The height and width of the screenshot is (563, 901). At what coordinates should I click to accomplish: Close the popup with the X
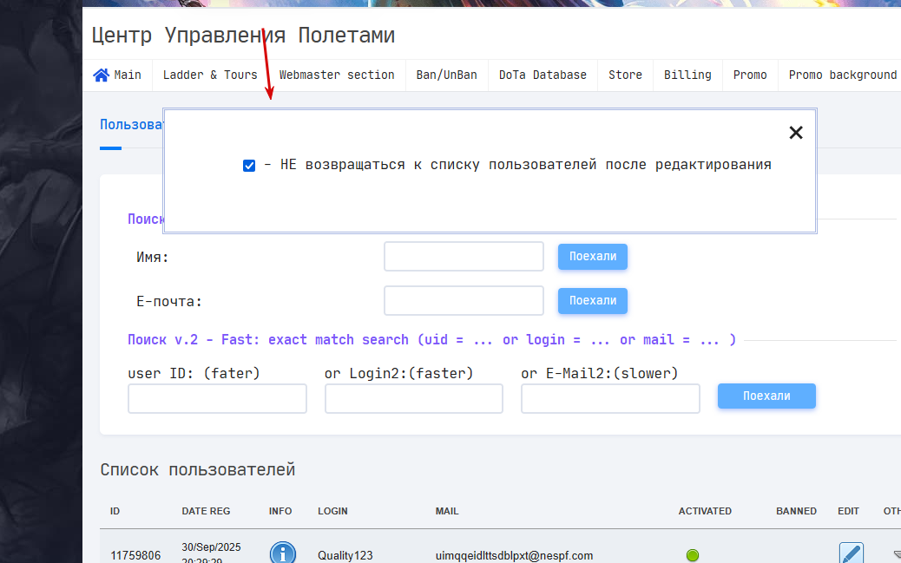tap(796, 133)
